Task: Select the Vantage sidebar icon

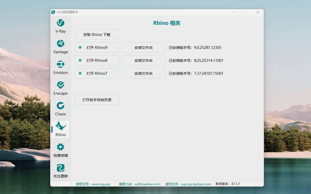Action: coord(60,44)
